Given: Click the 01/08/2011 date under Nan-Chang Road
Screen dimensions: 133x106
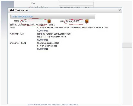Looking at the screenshot, I should click(x=43, y=49).
